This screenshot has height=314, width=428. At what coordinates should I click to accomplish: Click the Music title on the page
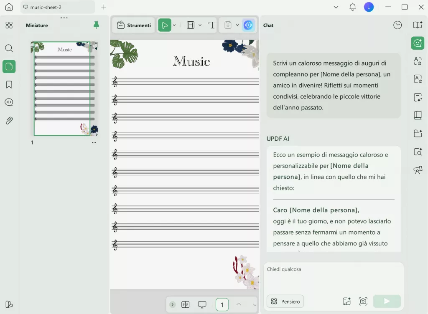pyautogui.click(x=191, y=61)
